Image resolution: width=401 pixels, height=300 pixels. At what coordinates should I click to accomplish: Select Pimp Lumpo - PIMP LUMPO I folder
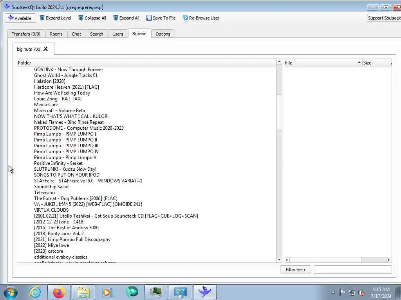pyautogui.click(x=65, y=134)
